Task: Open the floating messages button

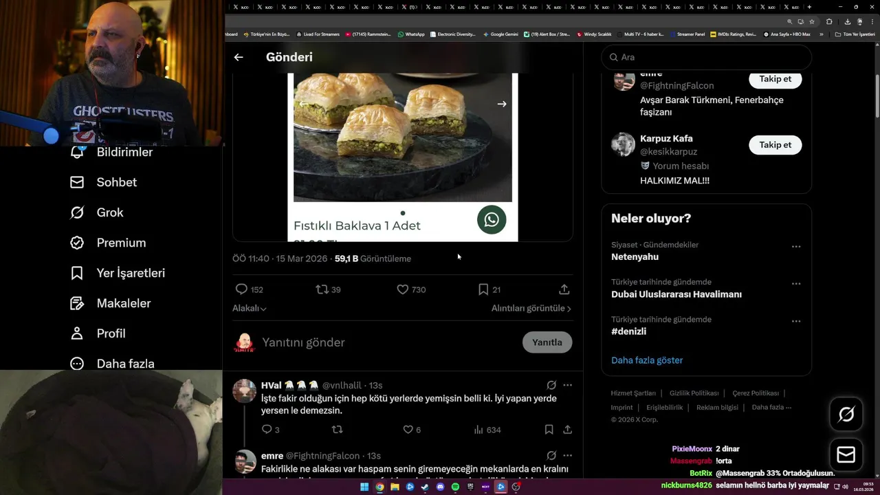Action: (x=846, y=455)
